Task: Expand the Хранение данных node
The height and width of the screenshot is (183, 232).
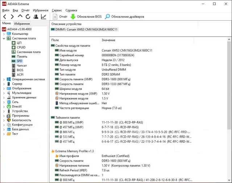Action: pyautogui.click(x=4, y=98)
